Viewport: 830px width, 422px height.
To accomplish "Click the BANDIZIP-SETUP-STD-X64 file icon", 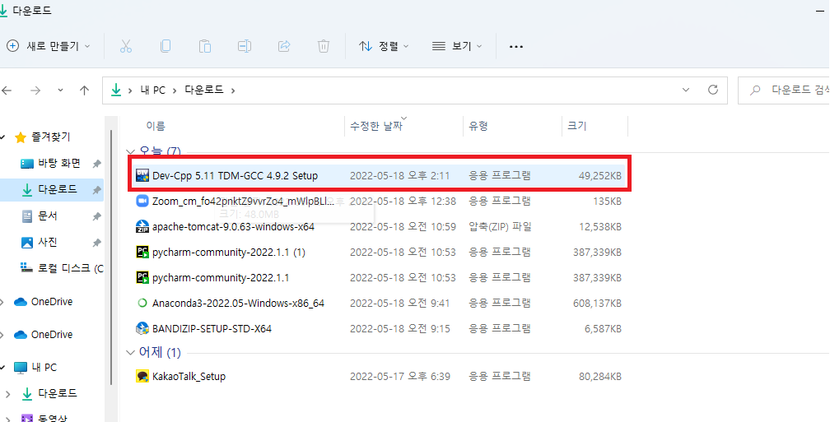I will click(142, 328).
